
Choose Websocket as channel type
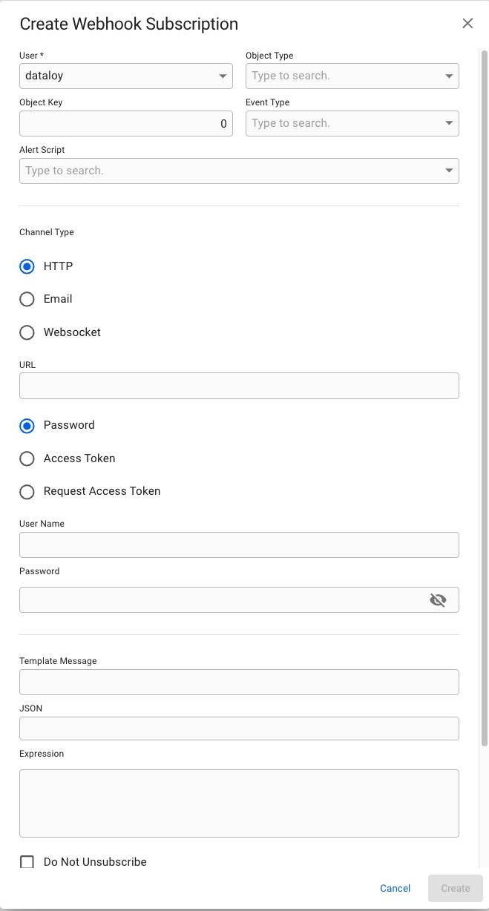27,332
